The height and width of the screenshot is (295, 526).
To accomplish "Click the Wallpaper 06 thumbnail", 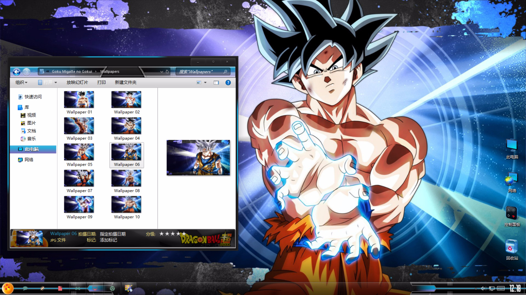I will coord(126,152).
